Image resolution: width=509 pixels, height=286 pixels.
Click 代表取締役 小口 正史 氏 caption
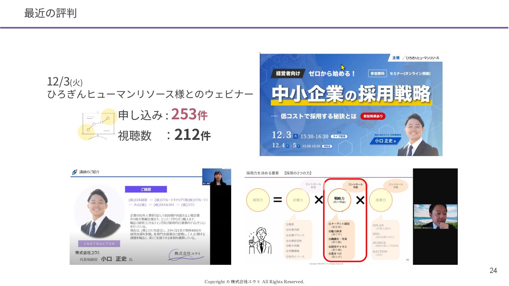point(106,259)
